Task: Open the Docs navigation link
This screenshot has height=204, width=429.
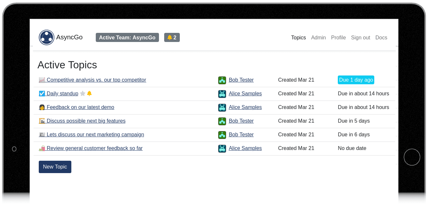Action: click(381, 37)
